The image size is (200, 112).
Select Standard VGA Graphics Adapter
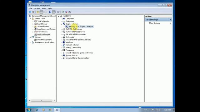[x=81, y=26]
